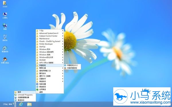The image size is (172, 107).
Task: Select the 迅雷软件 menu entry
Action: coord(50,79)
